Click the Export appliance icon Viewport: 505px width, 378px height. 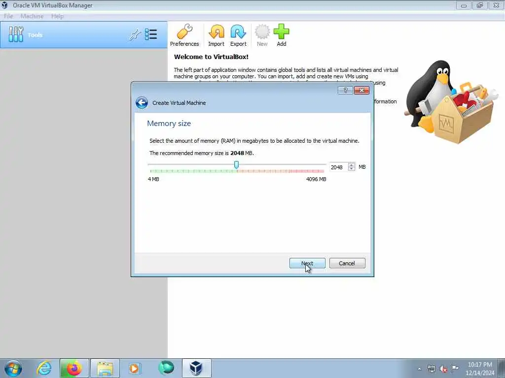point(238,35)
